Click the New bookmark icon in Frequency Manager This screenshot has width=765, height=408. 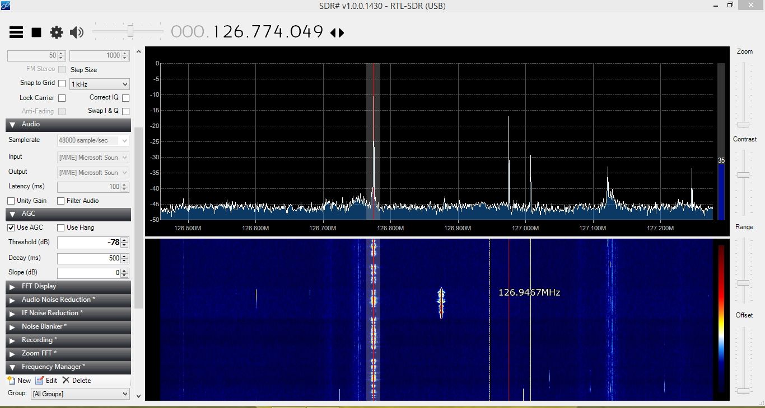(x=11, y=380)
